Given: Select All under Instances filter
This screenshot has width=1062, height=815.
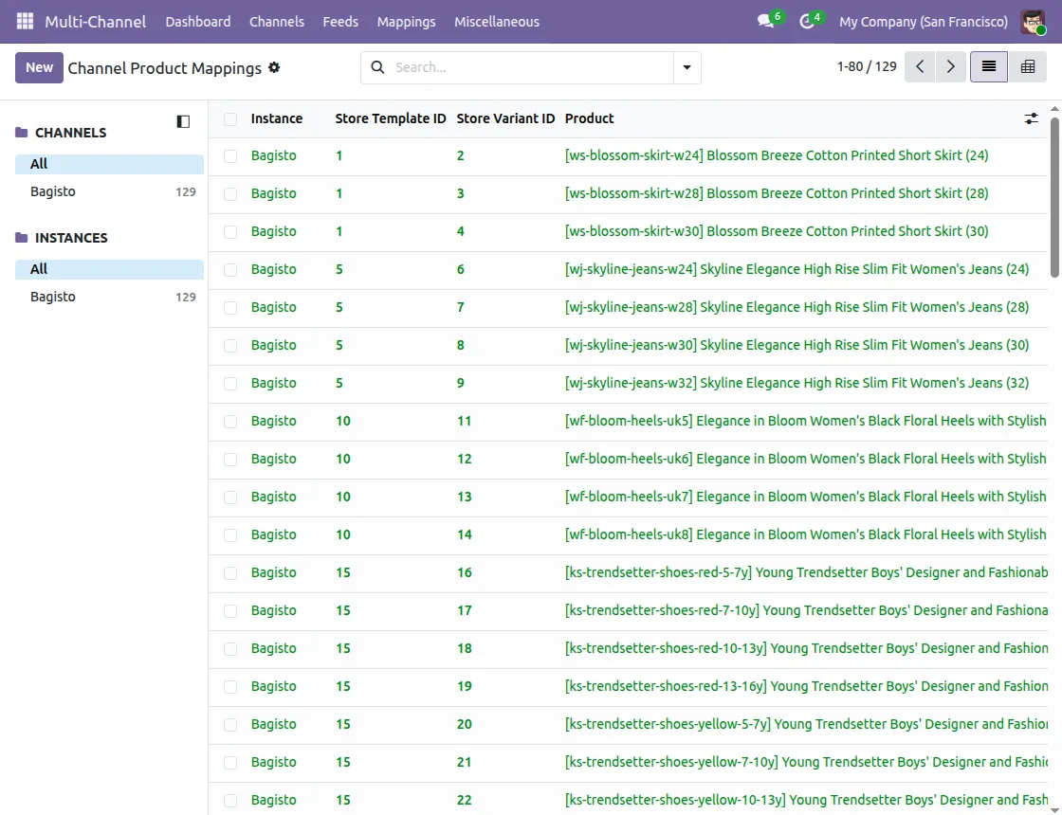Looking at the screenshot, I should tap(109, 269).
